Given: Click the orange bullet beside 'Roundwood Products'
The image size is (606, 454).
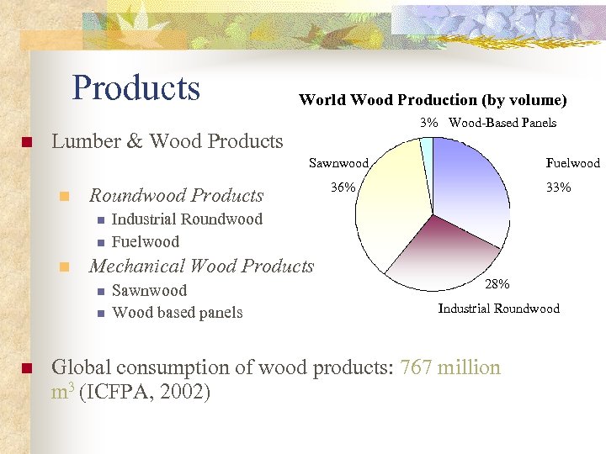Looking at the screenshot, I should pos(64,196).
